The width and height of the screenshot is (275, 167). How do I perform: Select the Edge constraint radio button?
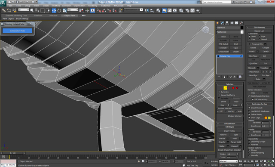point(260,36)
